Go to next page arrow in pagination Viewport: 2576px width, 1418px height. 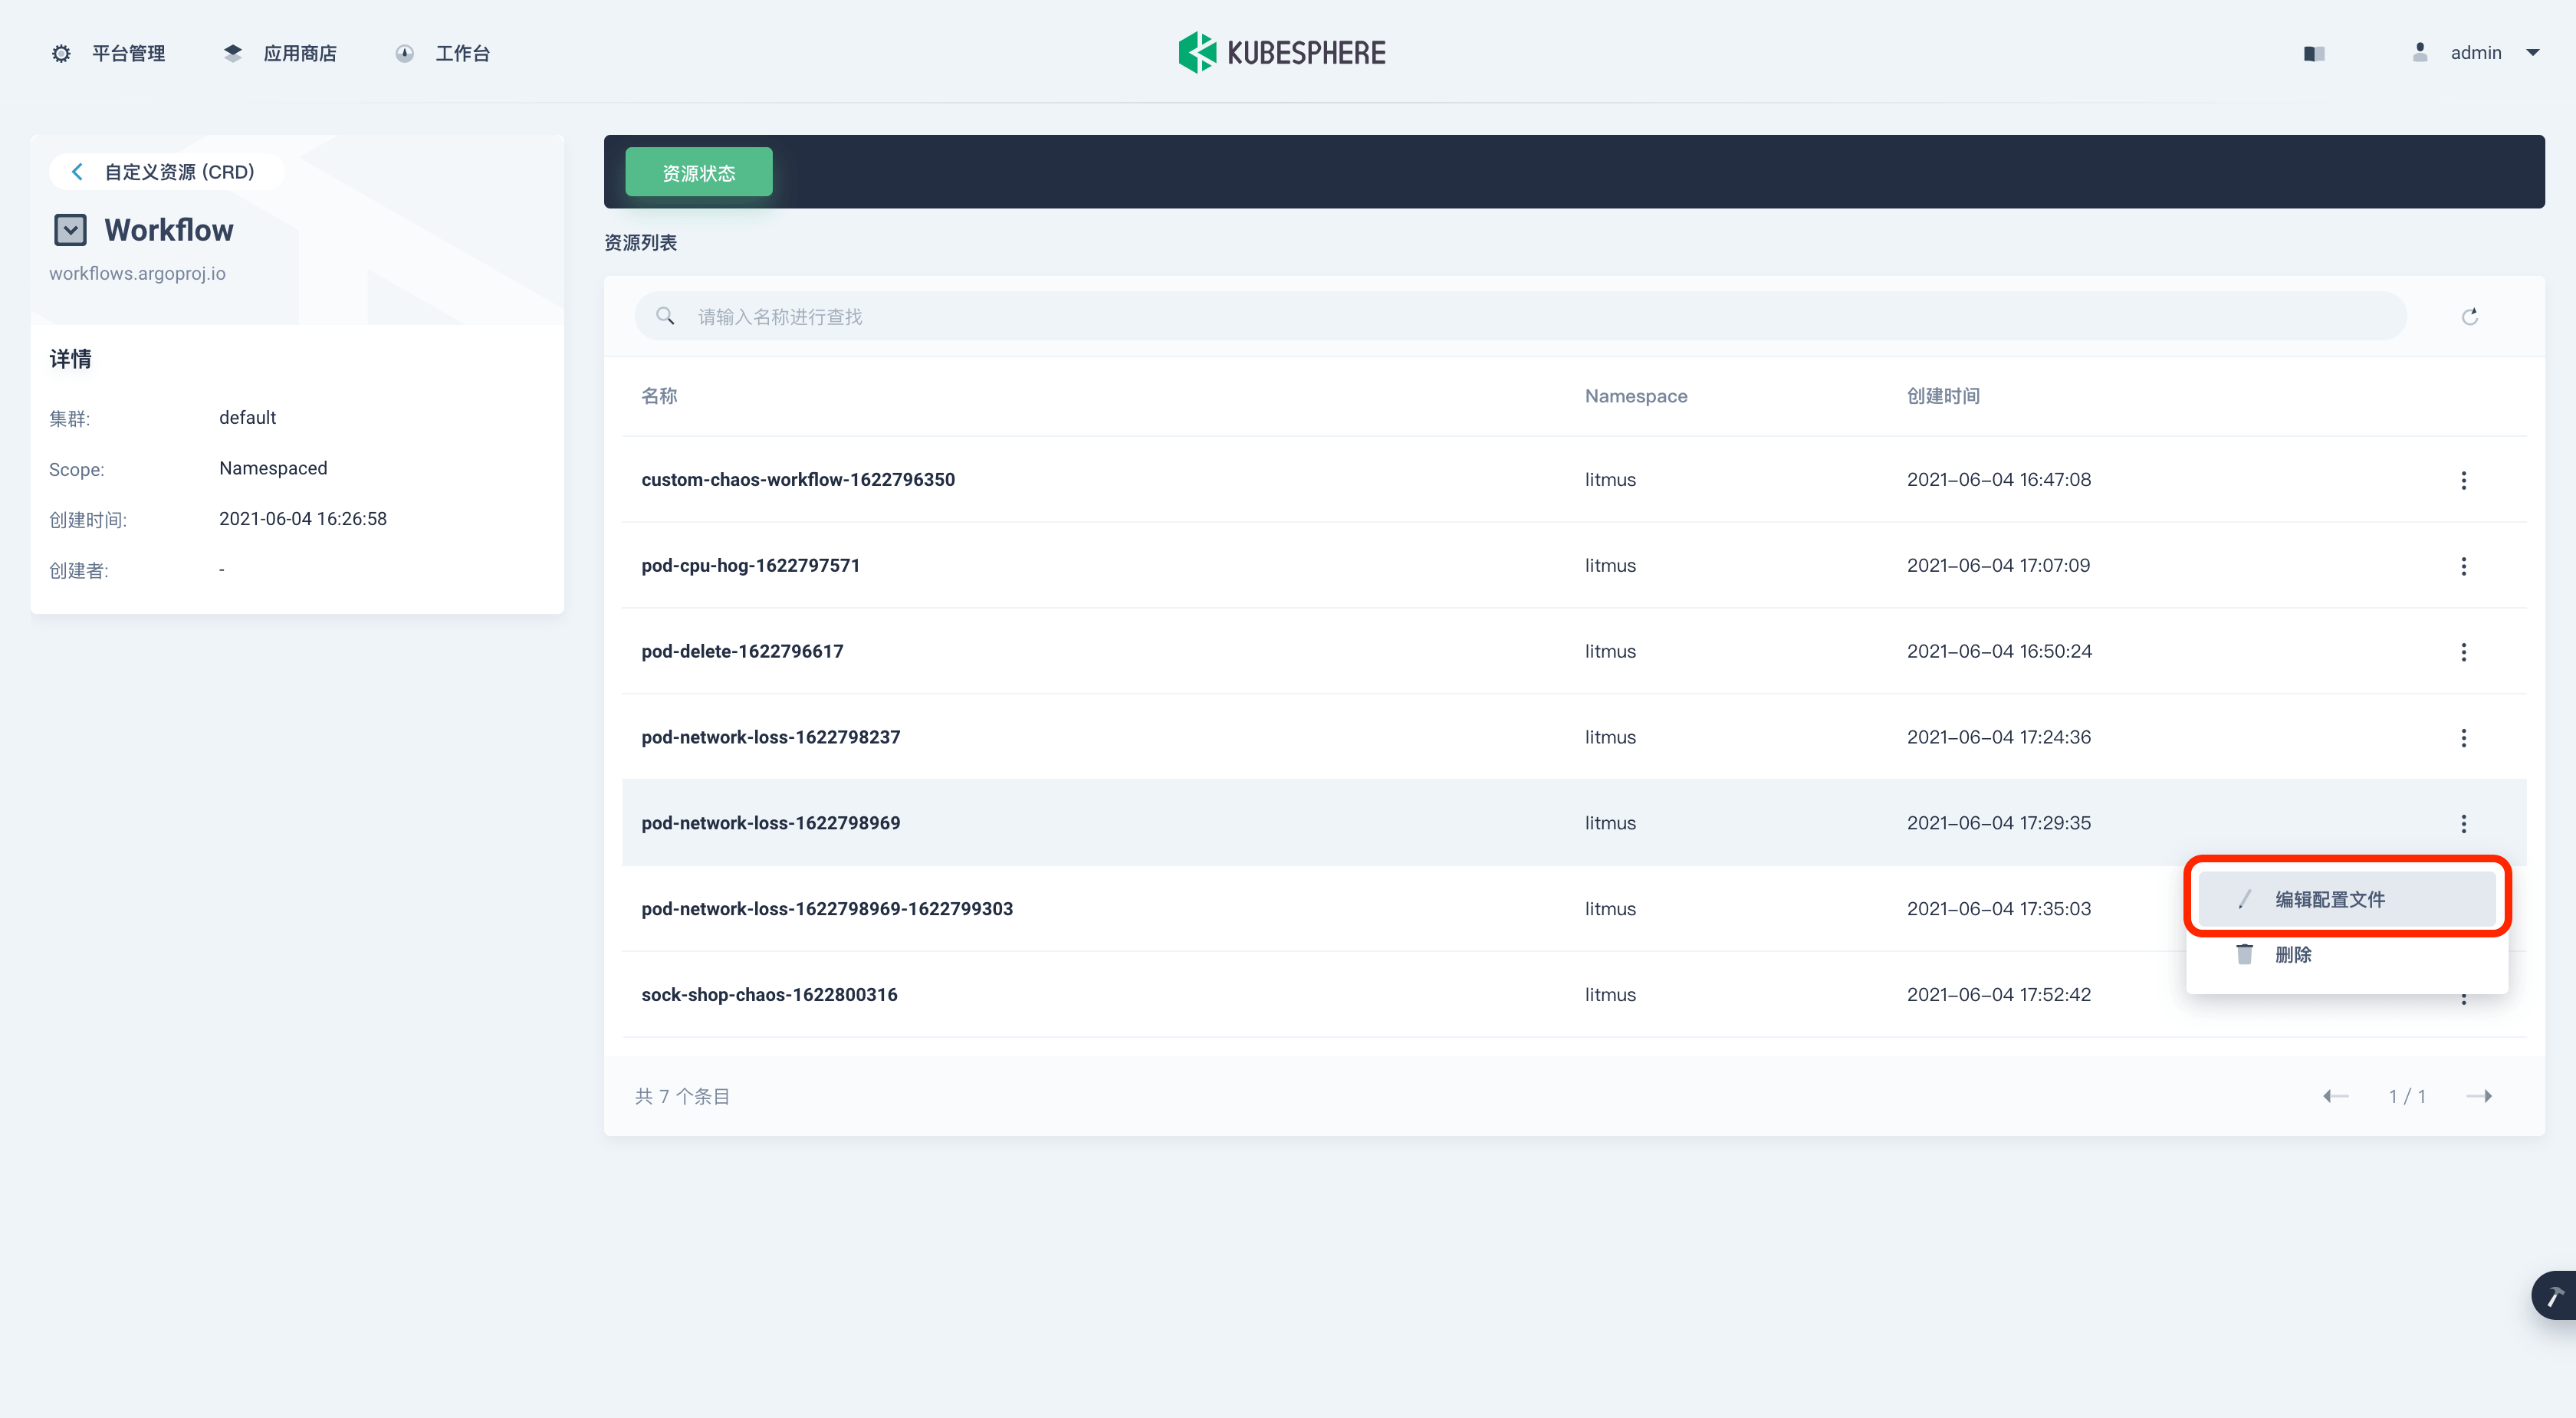pos(2479,1096)
